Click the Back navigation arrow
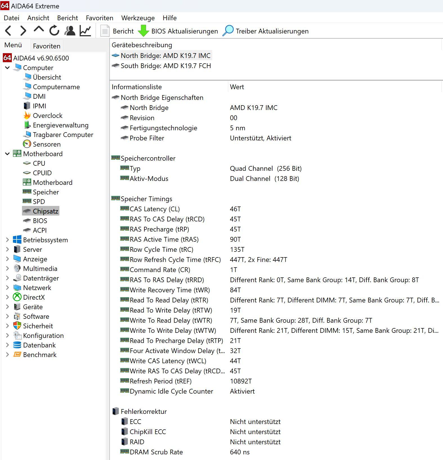 (8, 31)
